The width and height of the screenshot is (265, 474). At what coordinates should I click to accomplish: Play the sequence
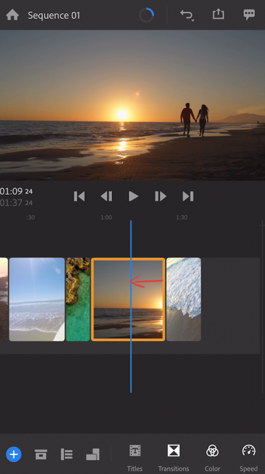point(133,197)
